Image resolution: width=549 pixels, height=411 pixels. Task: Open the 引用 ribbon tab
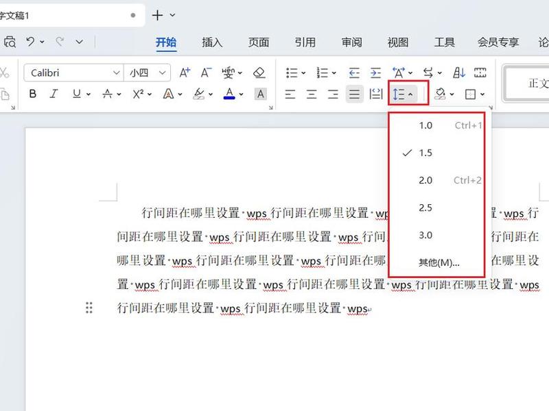pos(305,42)
